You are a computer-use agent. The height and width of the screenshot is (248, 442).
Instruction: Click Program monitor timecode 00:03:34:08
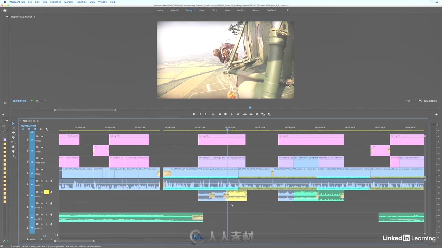19,101
